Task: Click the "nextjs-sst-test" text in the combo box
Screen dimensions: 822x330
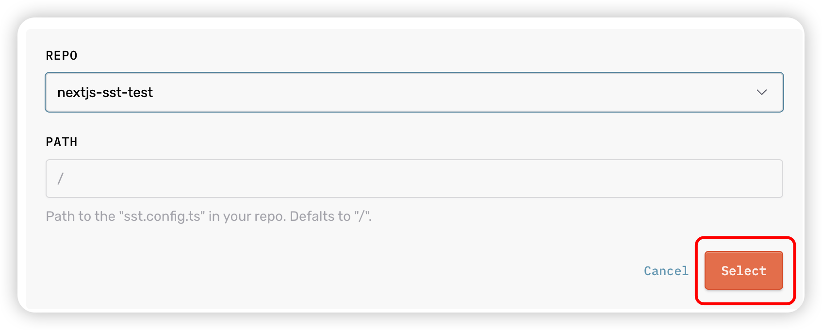Action: click(x=105, y=92)
